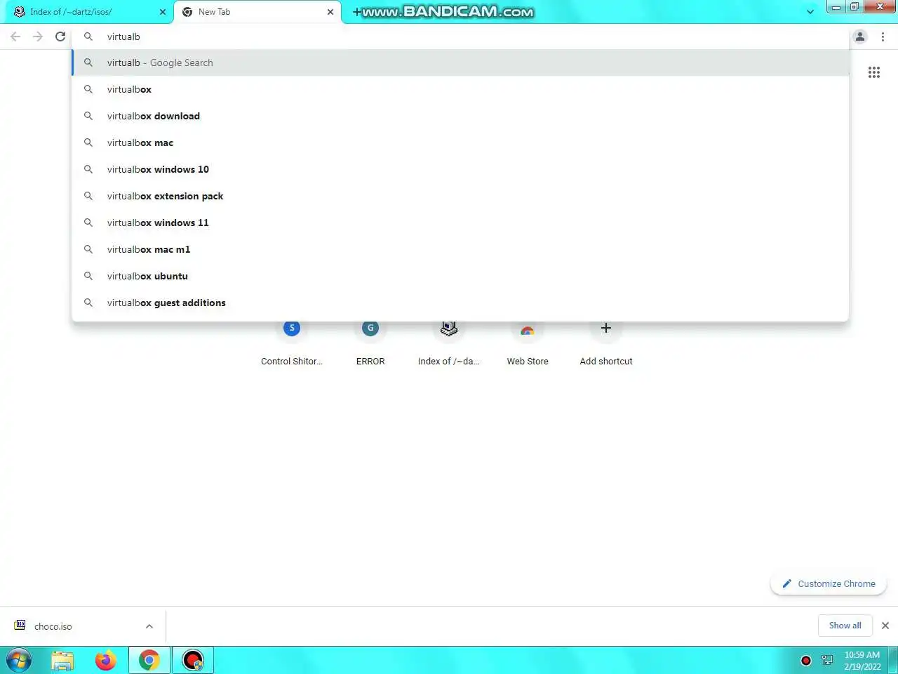The height and width of the screenshot is (674, 898).
Task: Close the downloads bar
Action: pyautogui.click(x=885, y=626)
